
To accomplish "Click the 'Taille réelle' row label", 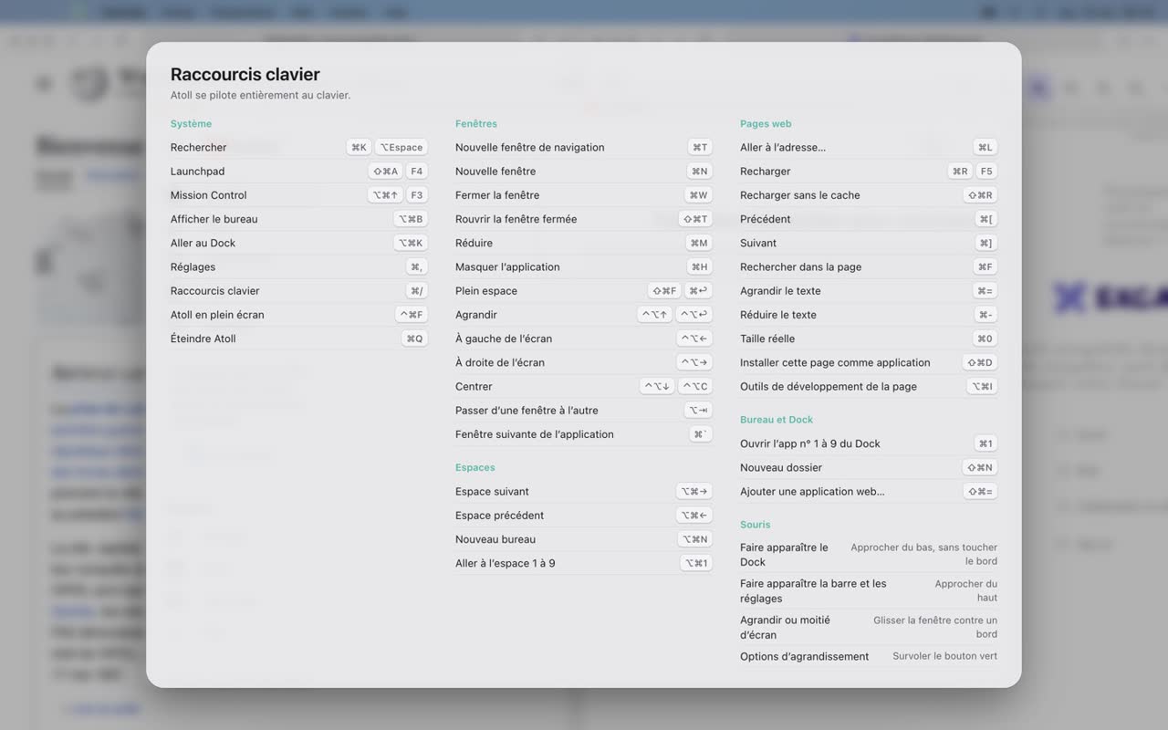I will point(767,339).
